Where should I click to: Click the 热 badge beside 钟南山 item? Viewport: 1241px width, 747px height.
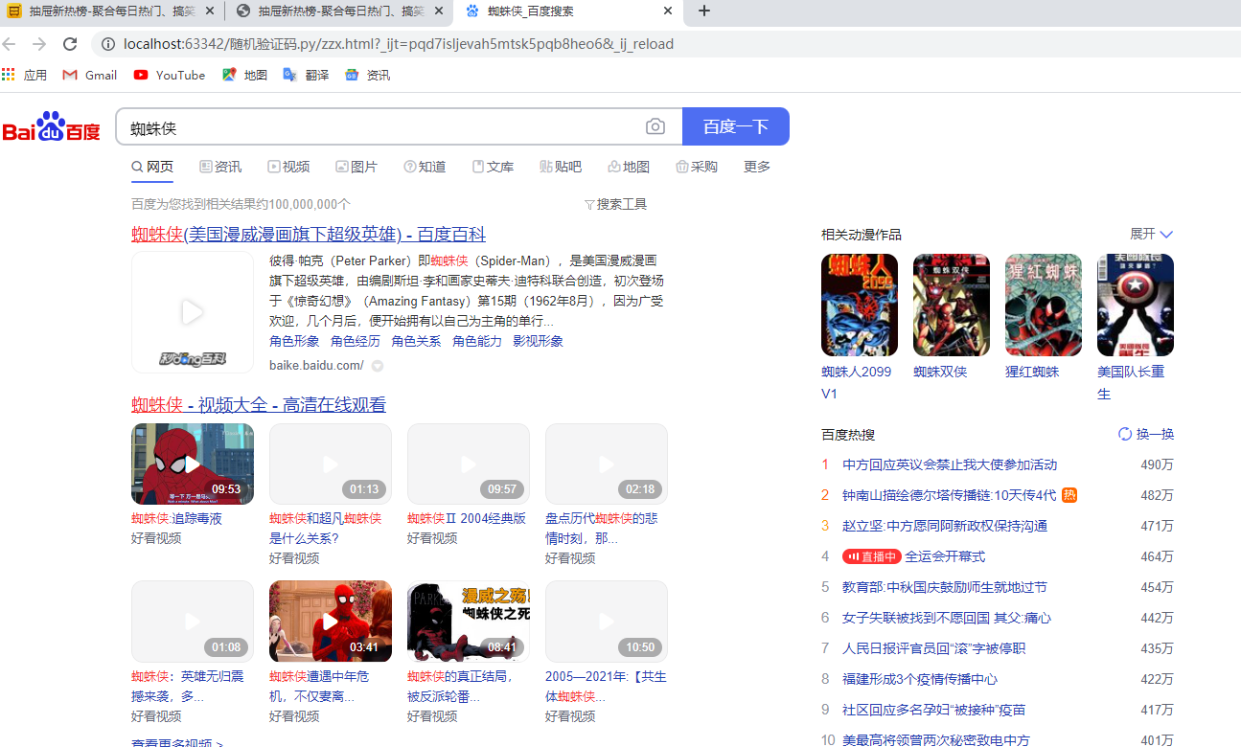point(1069,495)
